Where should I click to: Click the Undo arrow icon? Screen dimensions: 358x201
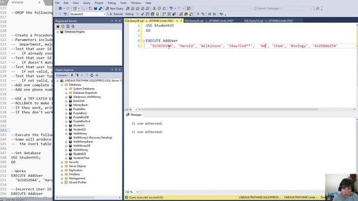point(171,8)
